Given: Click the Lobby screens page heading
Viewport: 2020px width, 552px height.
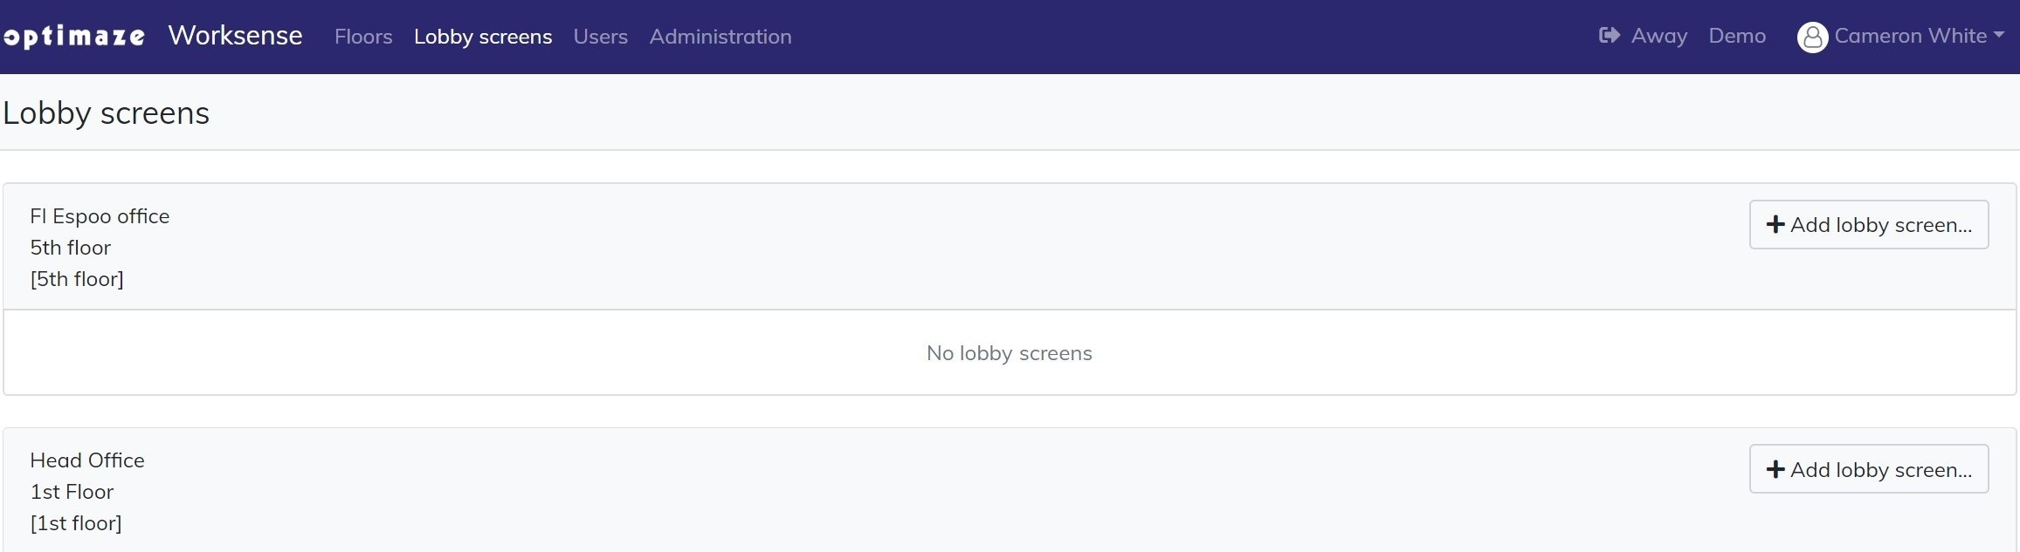Looking at the screenshot, I should pyautogui.click(x=107, y=113).
